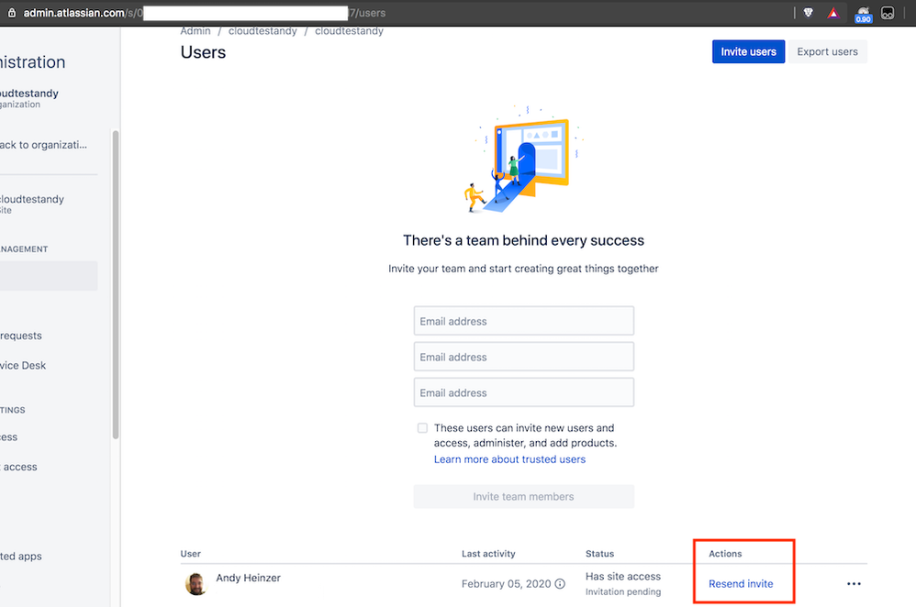This screenshot has width=916, height=607.
Task: Open the Service Desk sidebar item
Action: [23, 365]
